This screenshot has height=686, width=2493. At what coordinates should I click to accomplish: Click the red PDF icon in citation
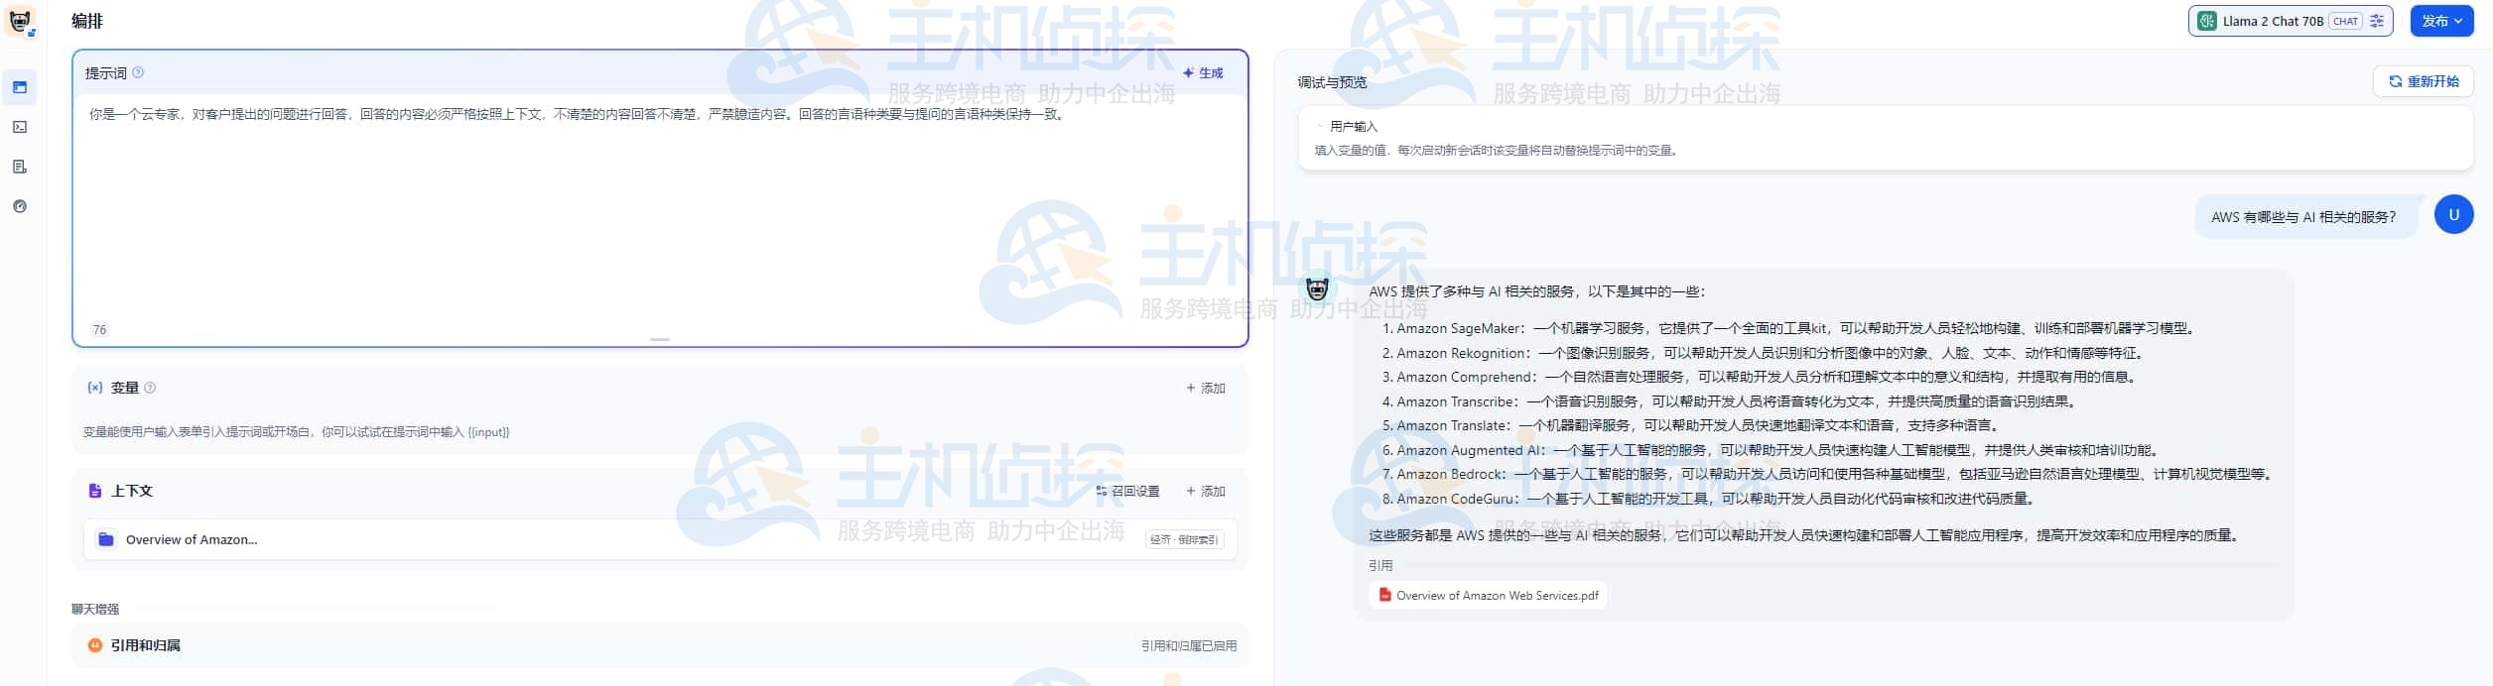[x=1384, y=595]
